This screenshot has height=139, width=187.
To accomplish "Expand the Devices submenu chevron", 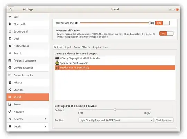I will click(45, 119).
